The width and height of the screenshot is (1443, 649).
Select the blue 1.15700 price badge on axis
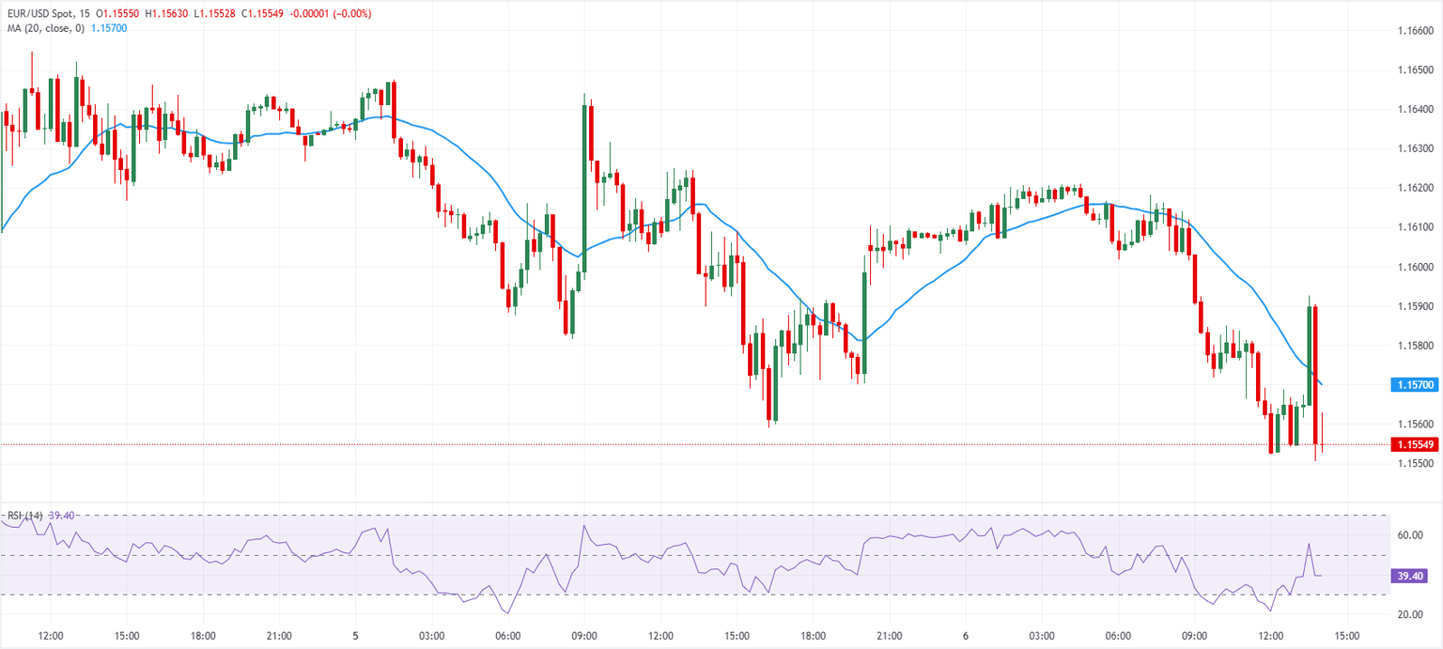coord(1416,384)
